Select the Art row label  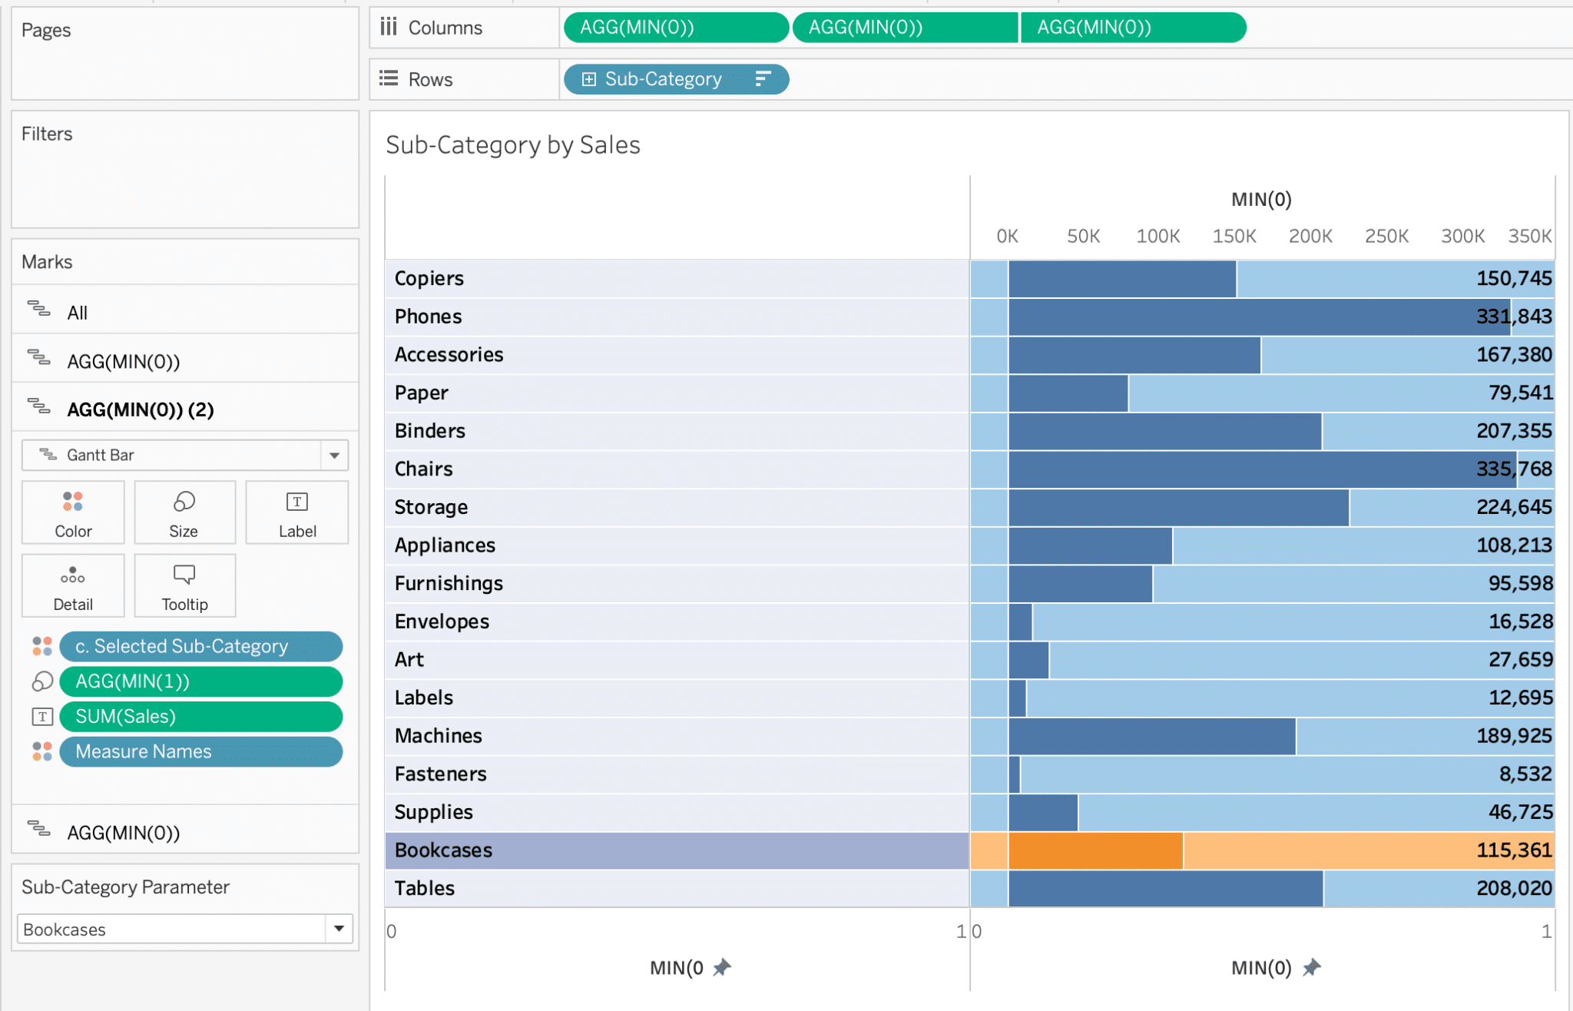click(x=409, y=659)
